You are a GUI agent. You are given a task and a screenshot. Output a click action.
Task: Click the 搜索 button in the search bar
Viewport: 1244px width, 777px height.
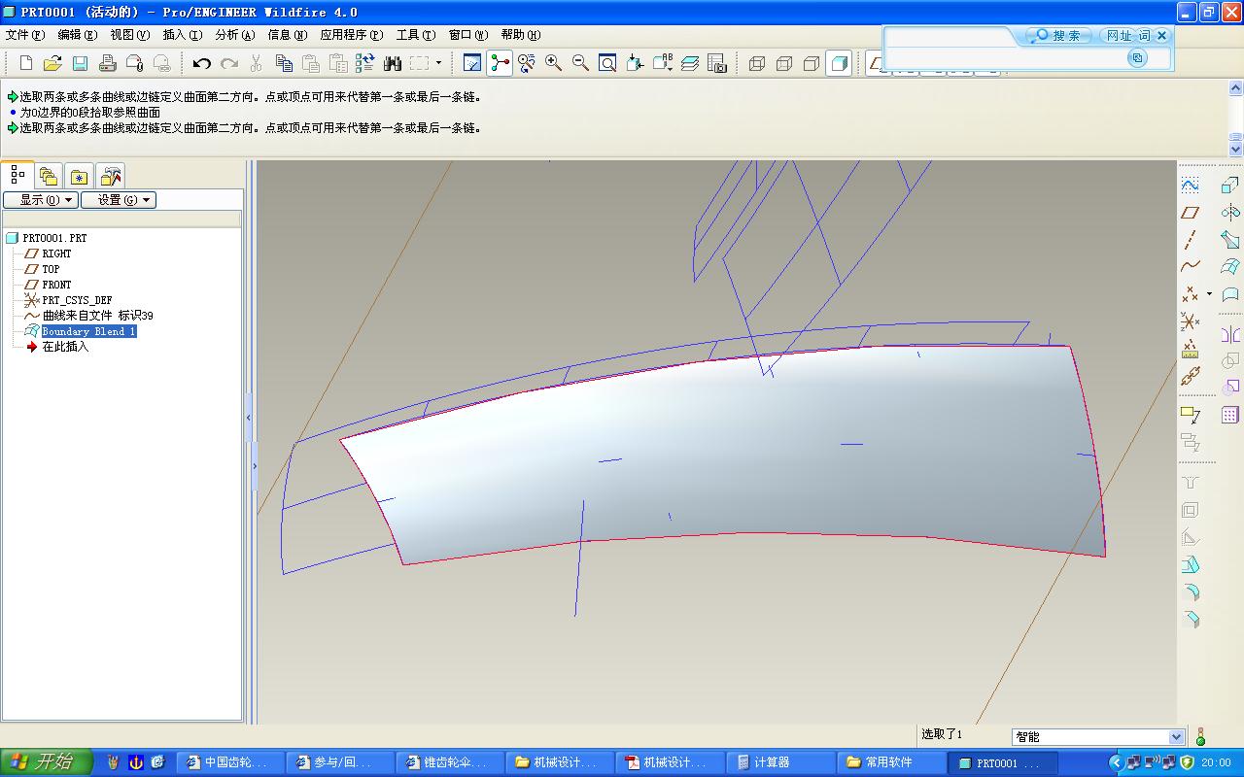point(1058,36)
